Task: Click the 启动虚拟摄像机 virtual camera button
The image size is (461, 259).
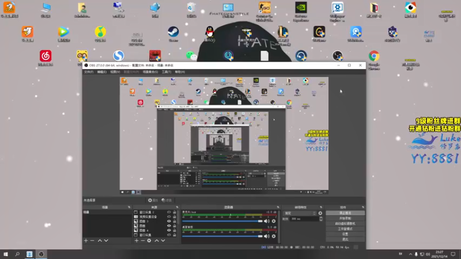Action: click(345, 224)
